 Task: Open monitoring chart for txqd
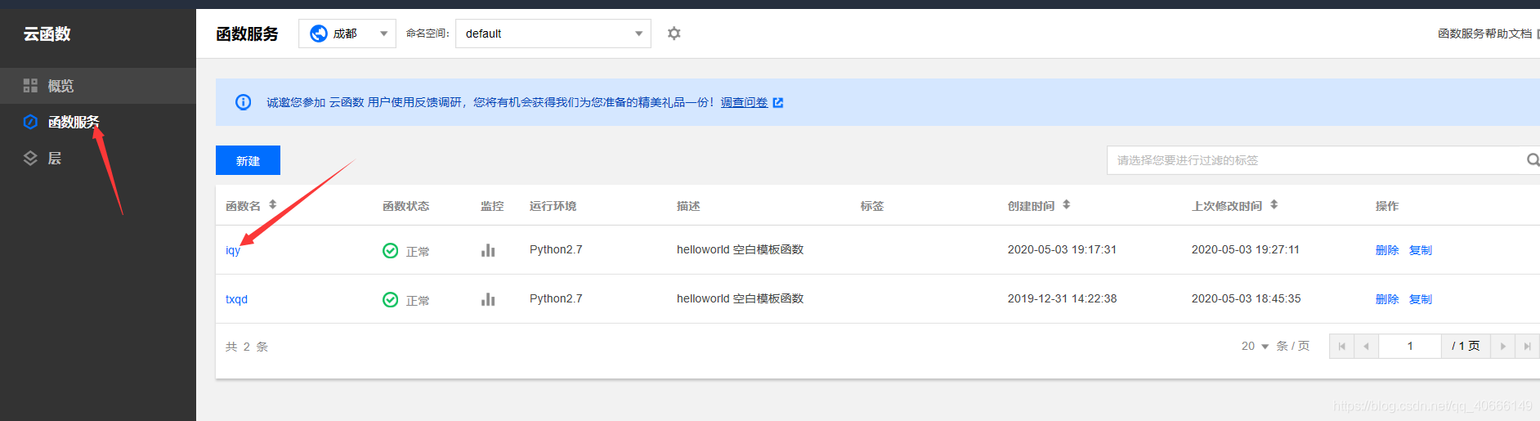pyautogui.click(x=488, y=299)
